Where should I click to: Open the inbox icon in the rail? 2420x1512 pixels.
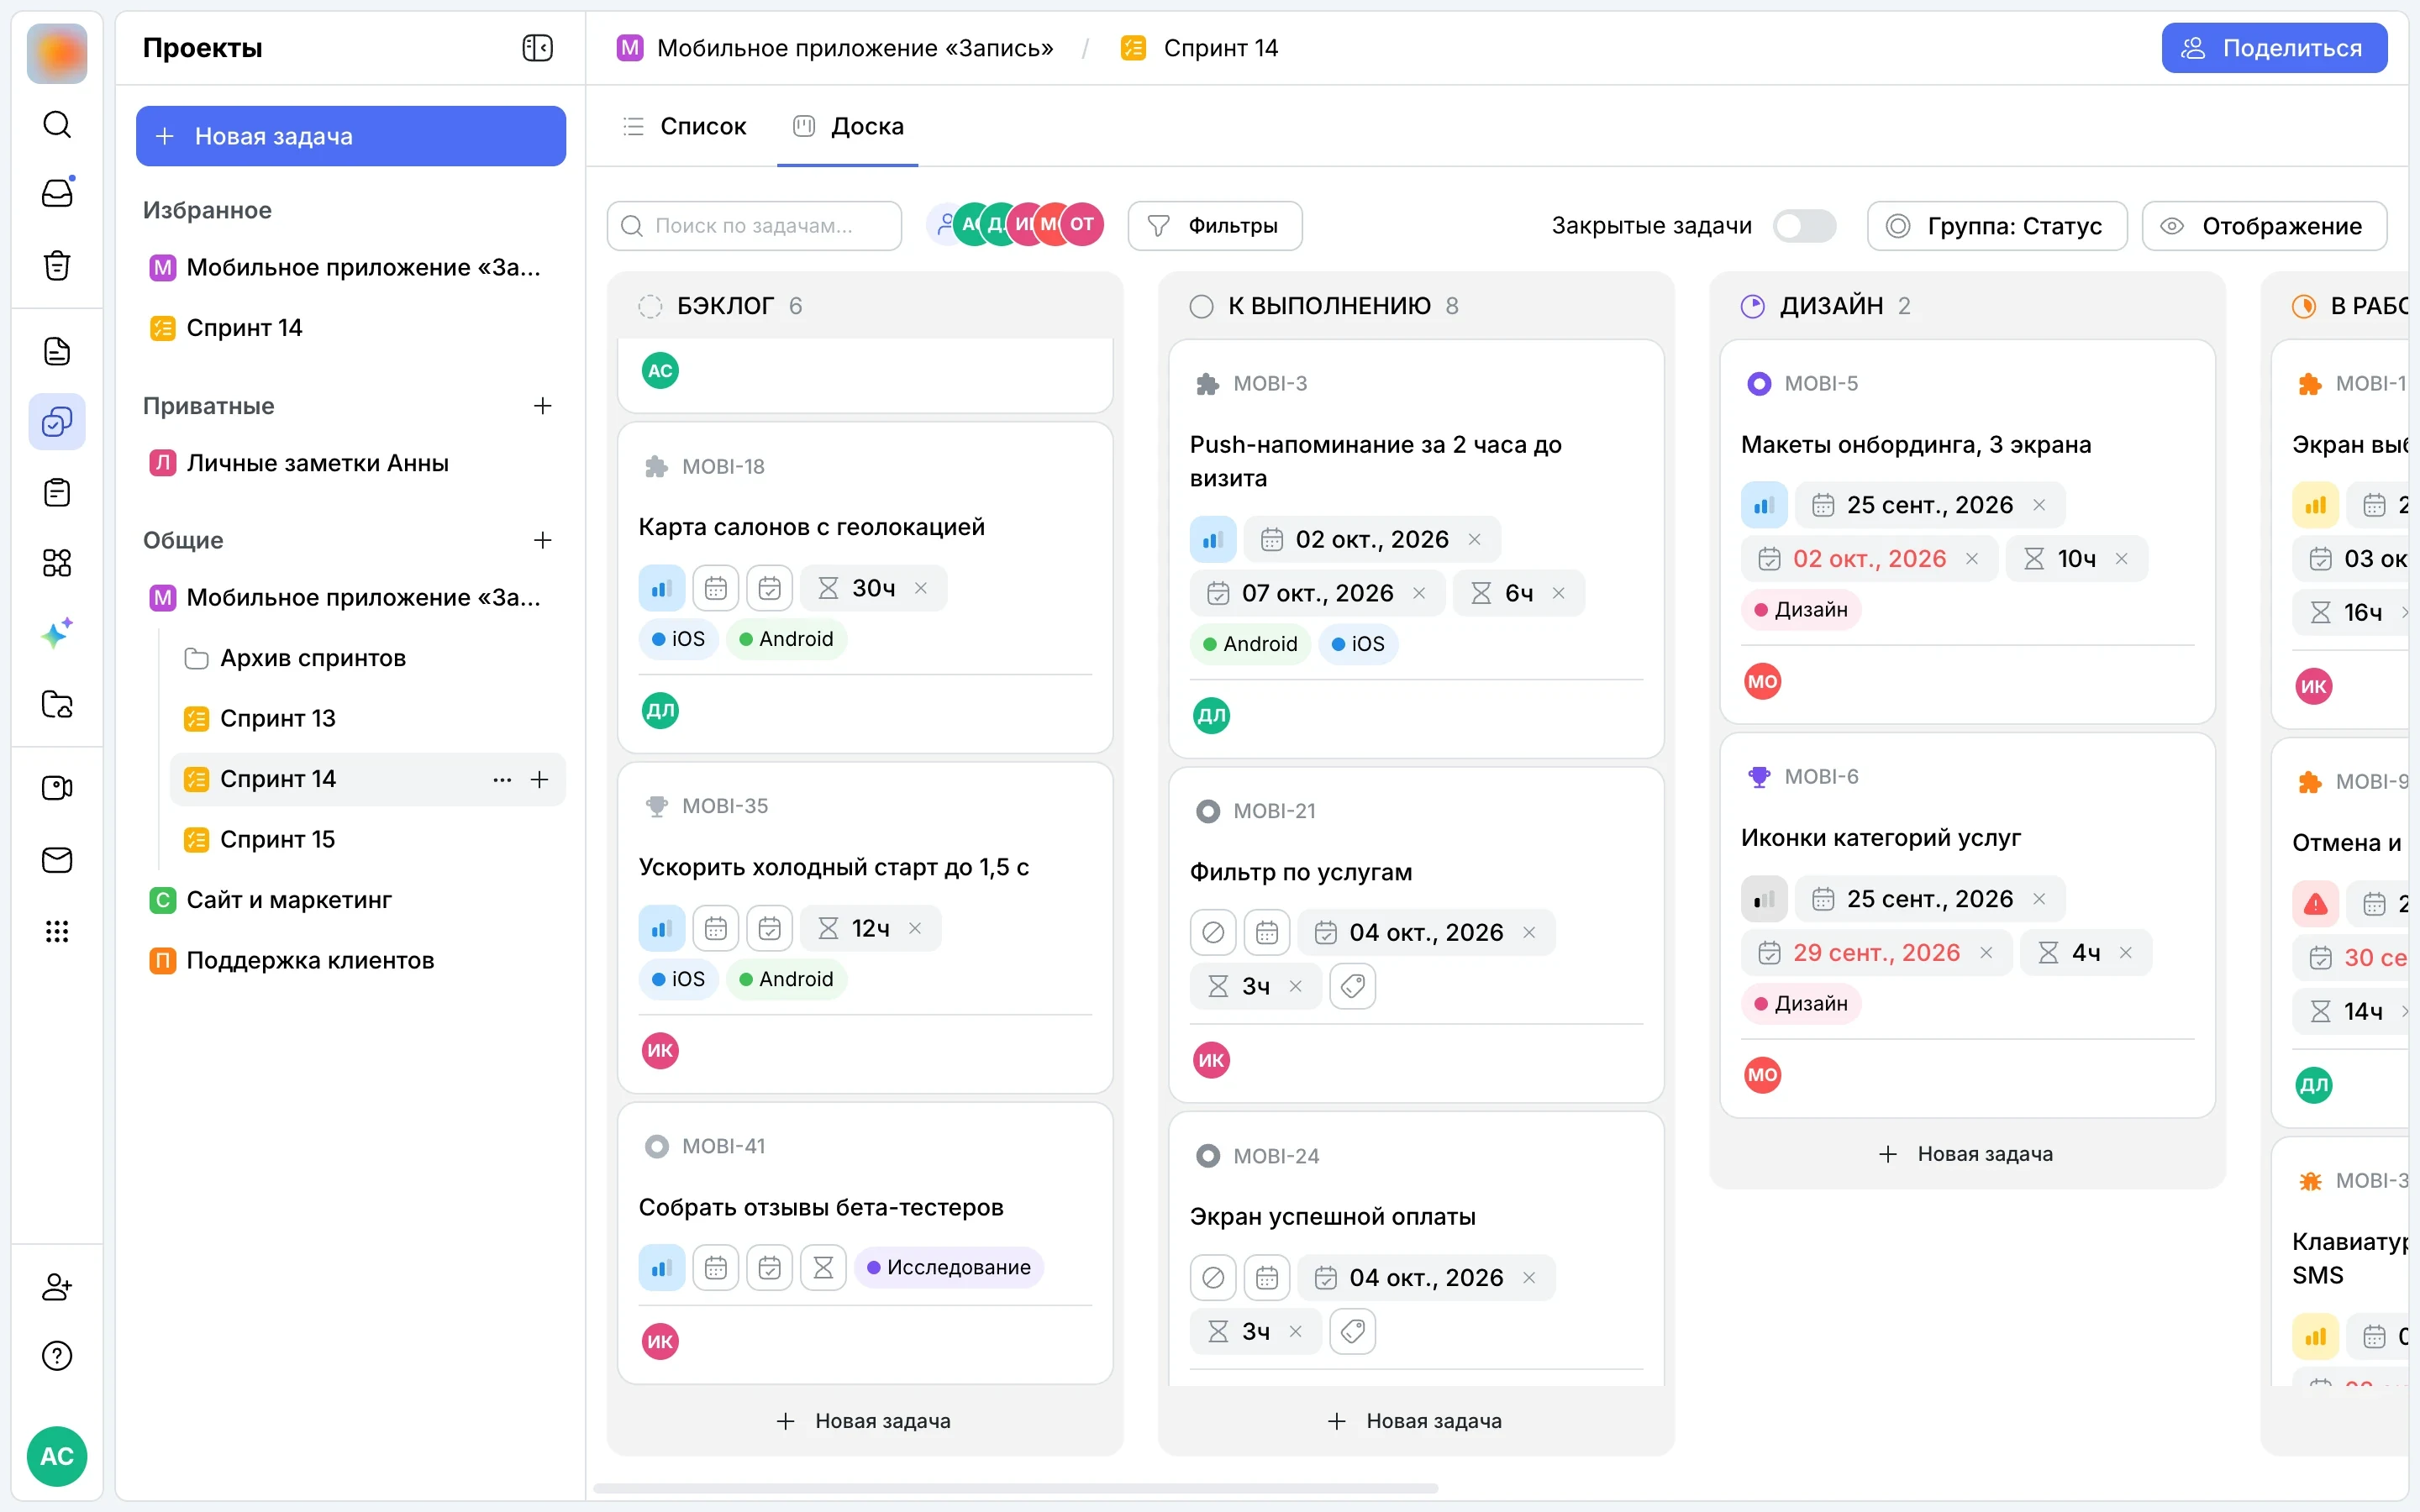(x=57, y=193)
